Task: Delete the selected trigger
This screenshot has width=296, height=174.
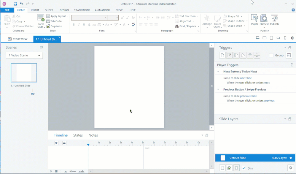Action: tap(250, 55)
